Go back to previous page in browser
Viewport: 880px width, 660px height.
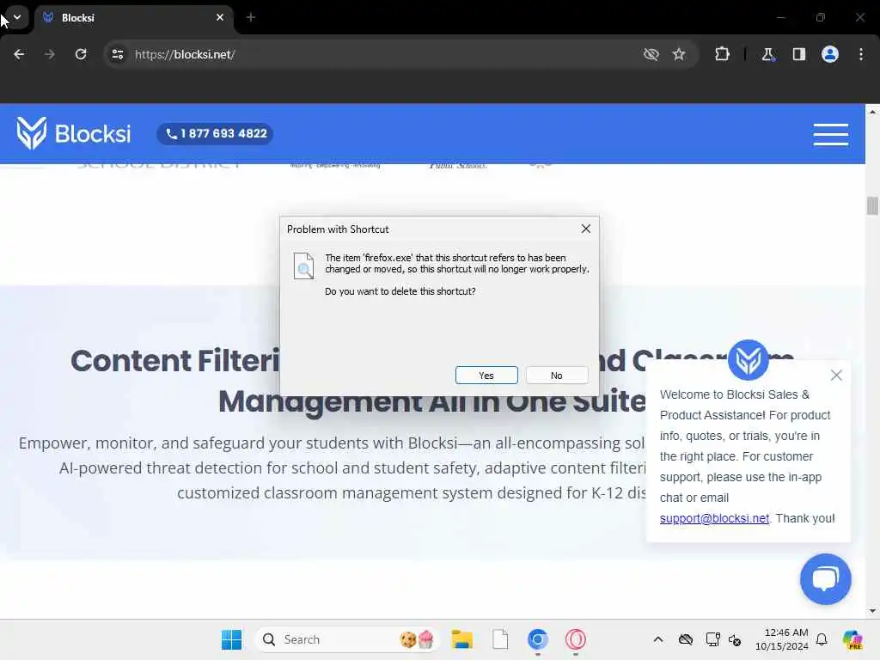[x=19, y=54]
